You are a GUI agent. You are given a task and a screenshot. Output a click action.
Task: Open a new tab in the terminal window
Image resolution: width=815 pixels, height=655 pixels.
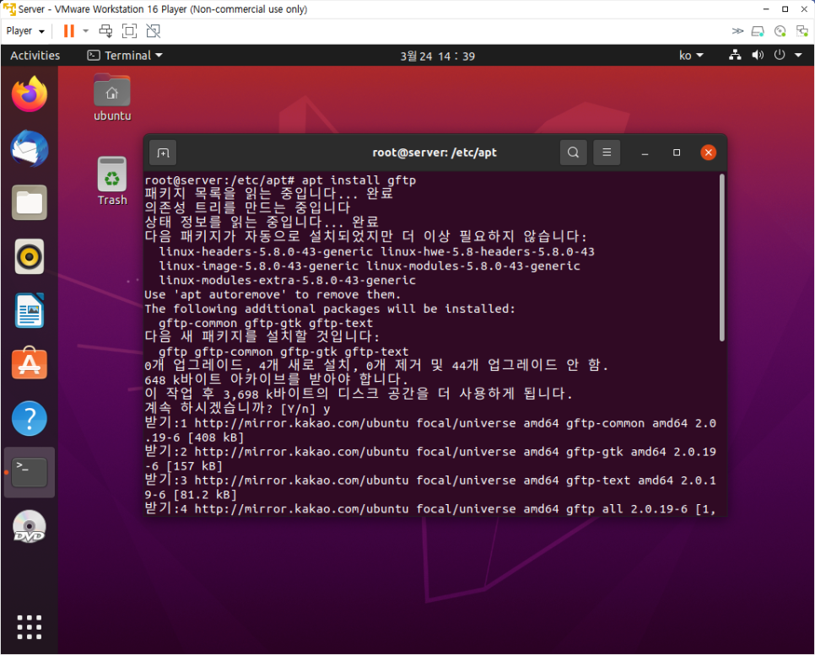[163, 153]
